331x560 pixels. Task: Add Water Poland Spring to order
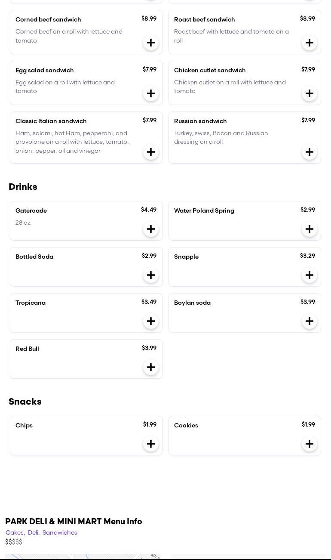point(310,229)
